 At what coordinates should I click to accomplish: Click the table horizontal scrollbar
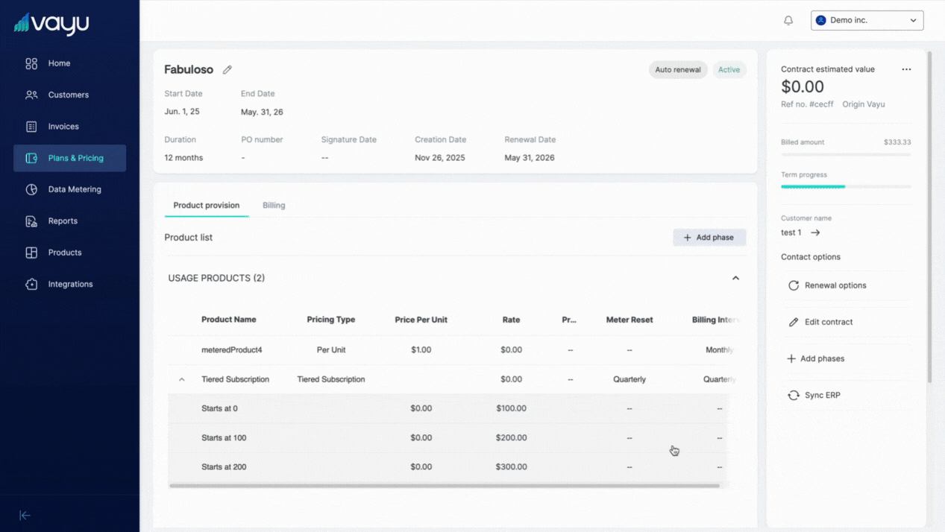444,486
